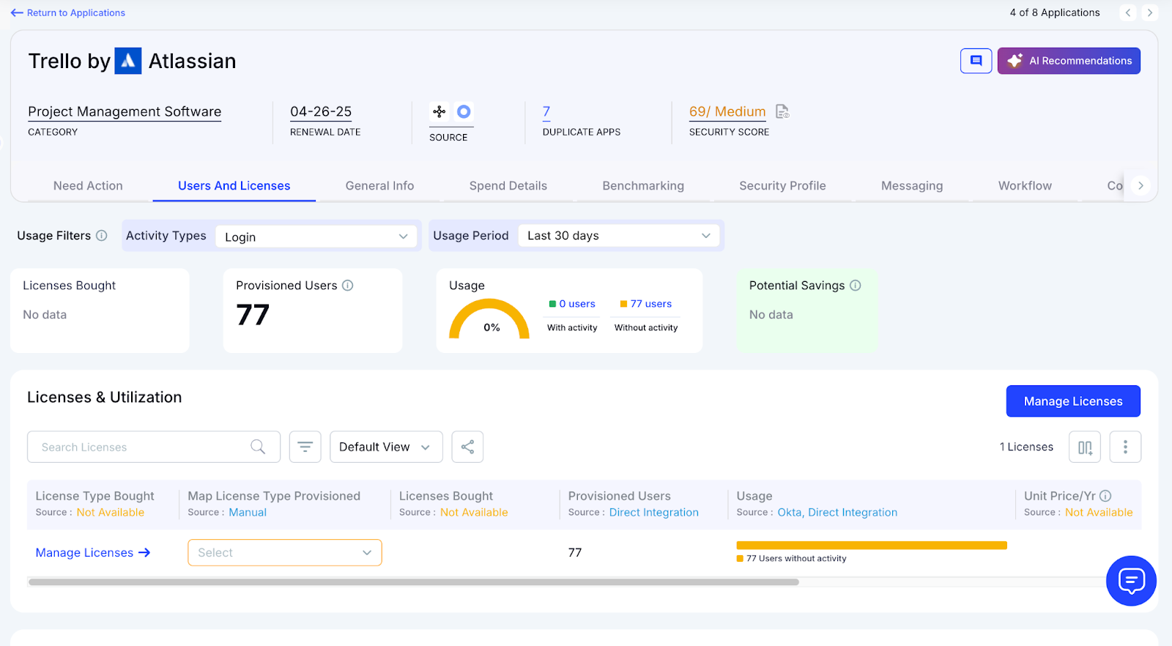Image resolution: width=1172 pixels, height=646 pixels.
Task: Open the Usage Period Last 30 days dropdown
Action: [619, 236]
